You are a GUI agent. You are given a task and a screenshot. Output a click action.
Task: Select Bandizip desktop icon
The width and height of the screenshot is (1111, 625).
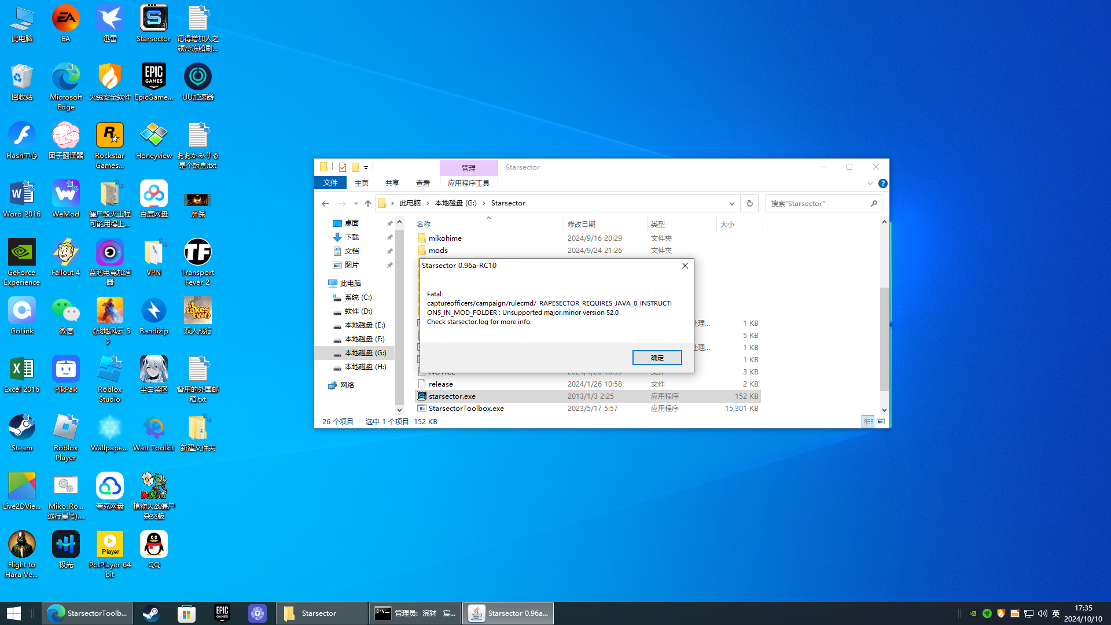click(x=154, y=316)
